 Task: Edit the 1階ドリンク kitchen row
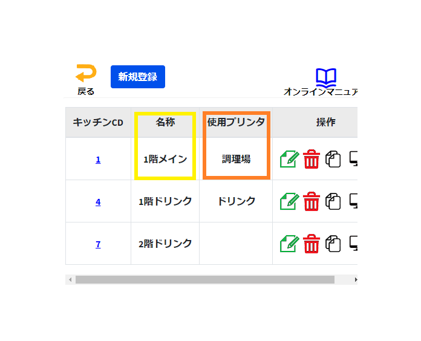(290, 201)
